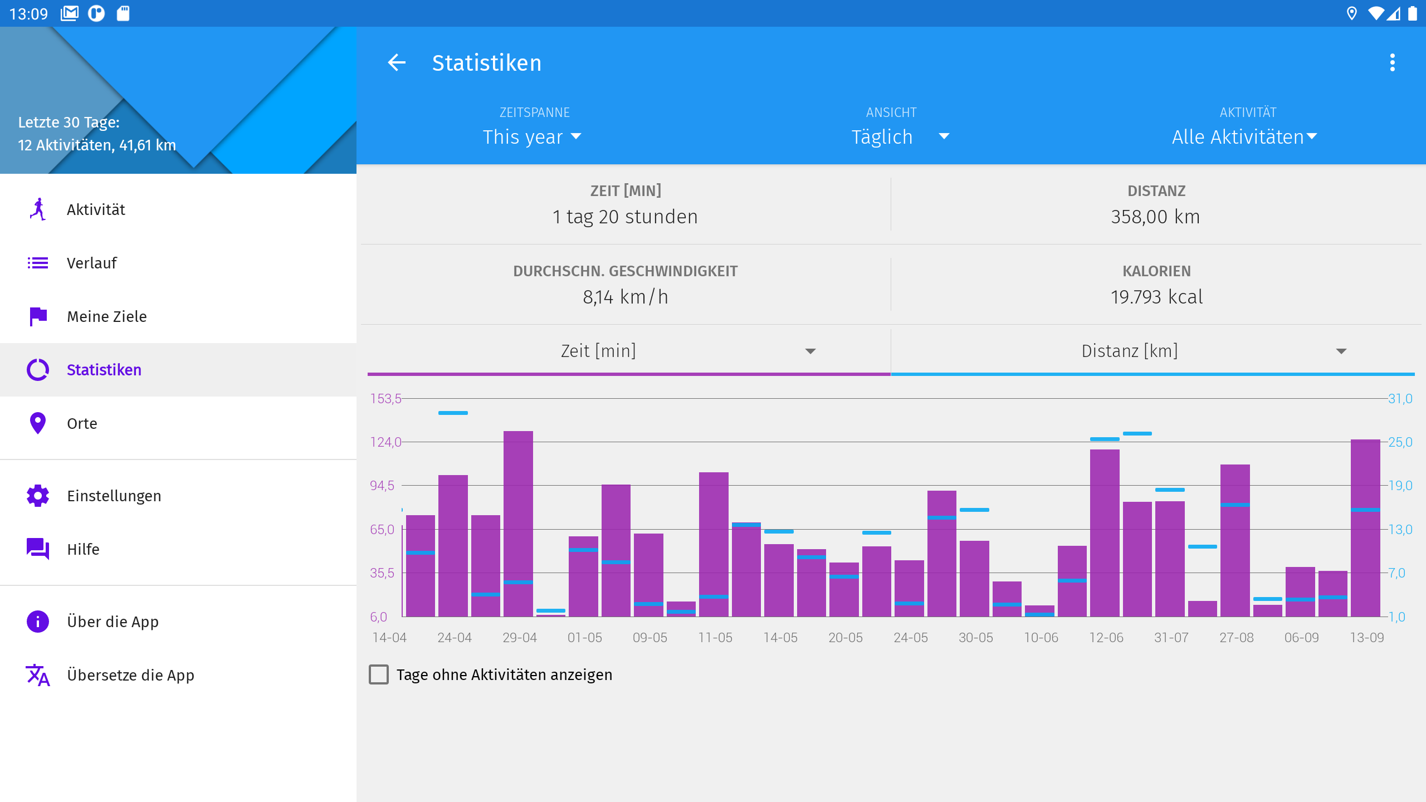Open Verlauf list icon in sidebar
This screenshot has width=1426, height=802.
click(x=38, y=263)
